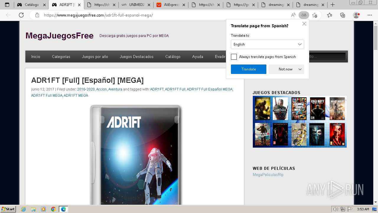Click the ADR1FT game box image
Image resolution: width=378 pixels, height=213 pixels.
pos(136,155)
